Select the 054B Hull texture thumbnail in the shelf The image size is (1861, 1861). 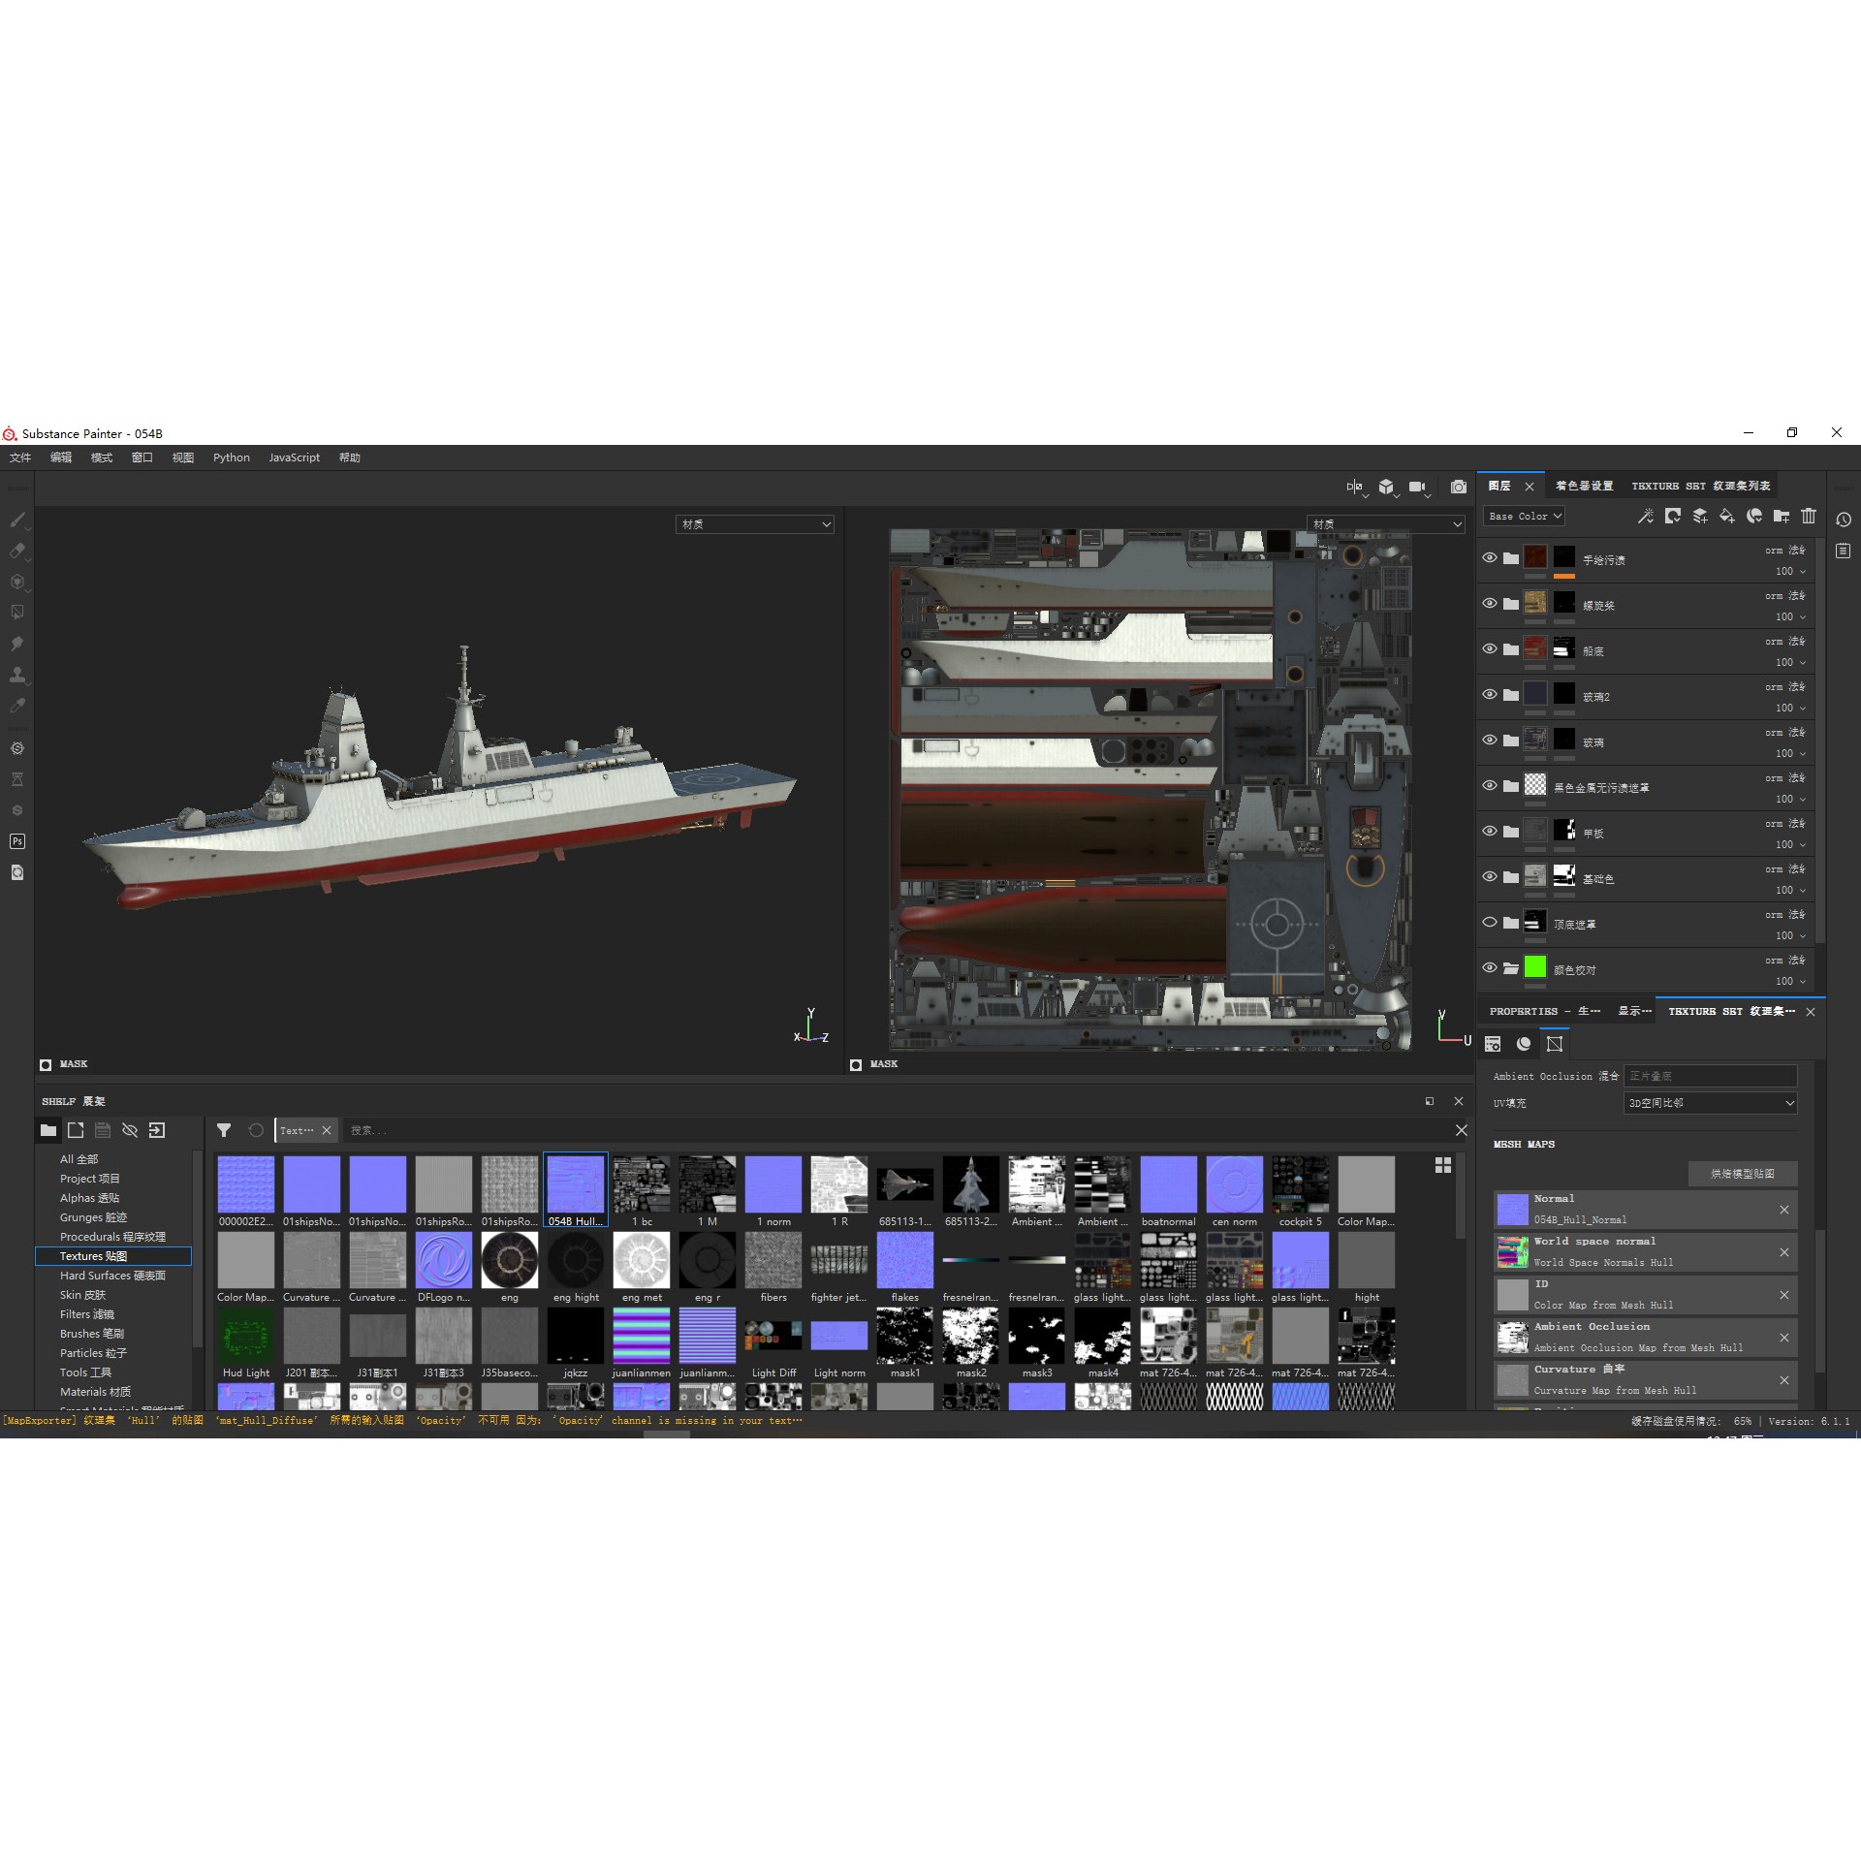pos(575,1184)
